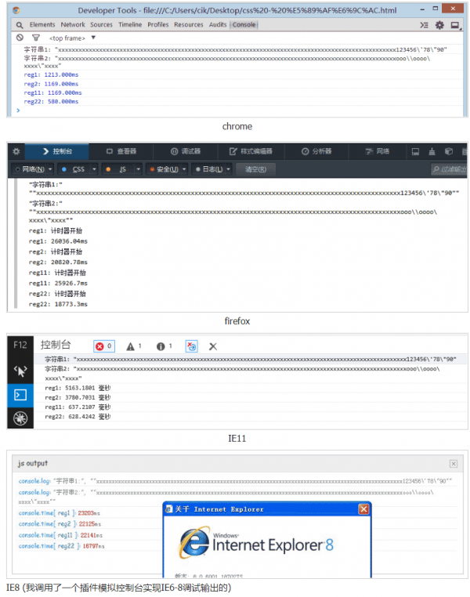Viewport: 470px width, 597px height.
Task: Expand the Firefox 安全 filter dropdown
Action: point(170,169)
